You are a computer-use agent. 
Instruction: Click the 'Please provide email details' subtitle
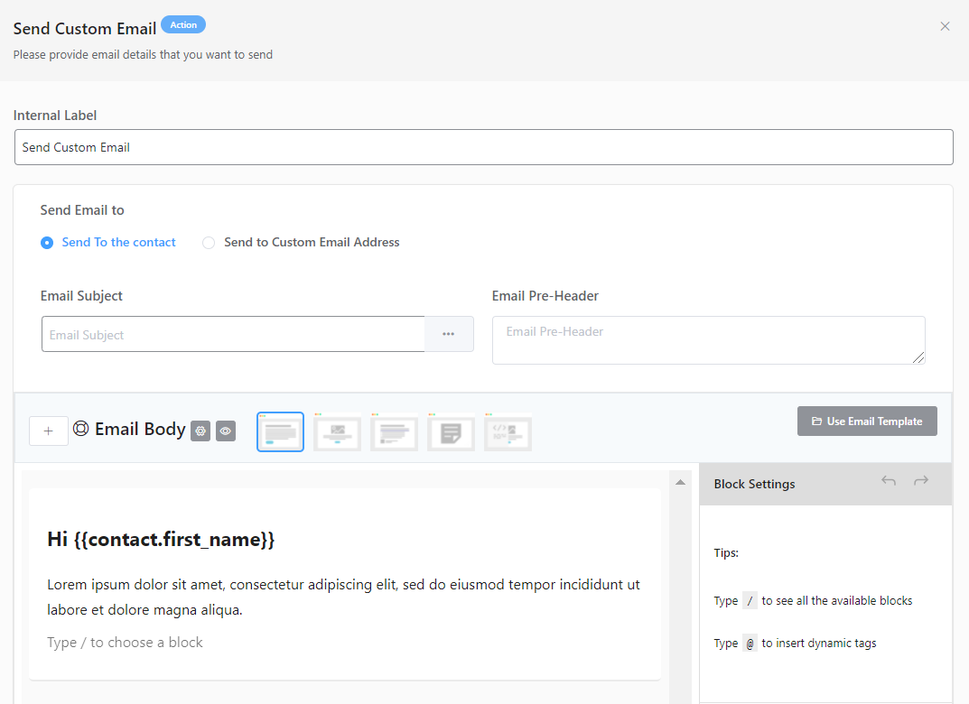[x=143, y=54]
